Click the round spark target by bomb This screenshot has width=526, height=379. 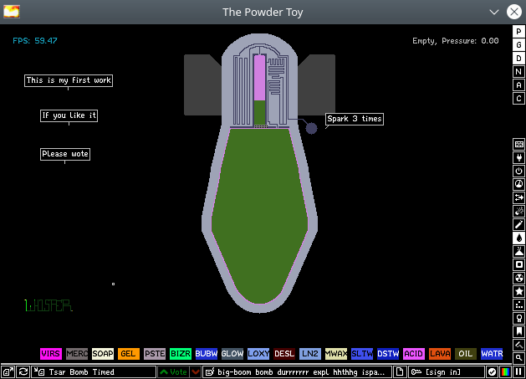(x=311, y=128)
